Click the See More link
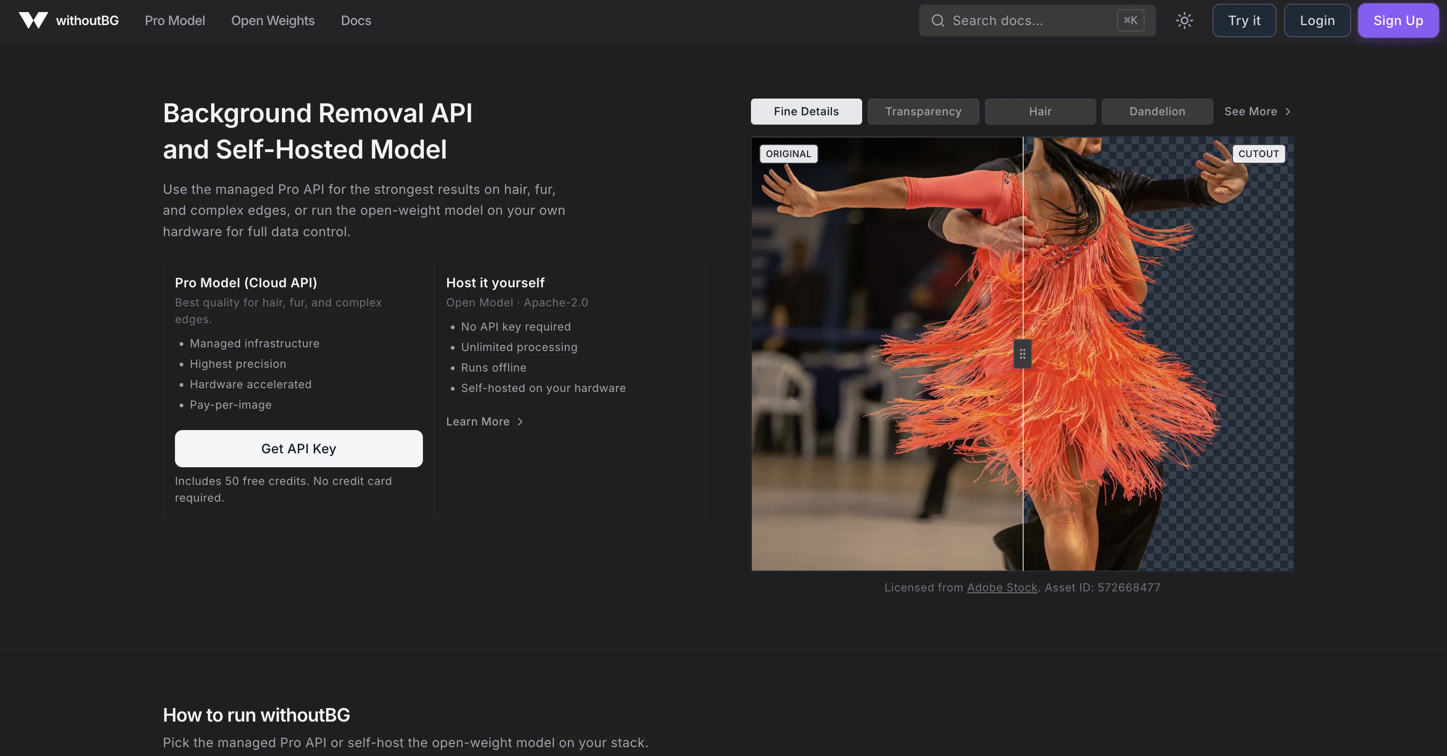Viewport: 1447px width, 756px height. point(1257,112)
